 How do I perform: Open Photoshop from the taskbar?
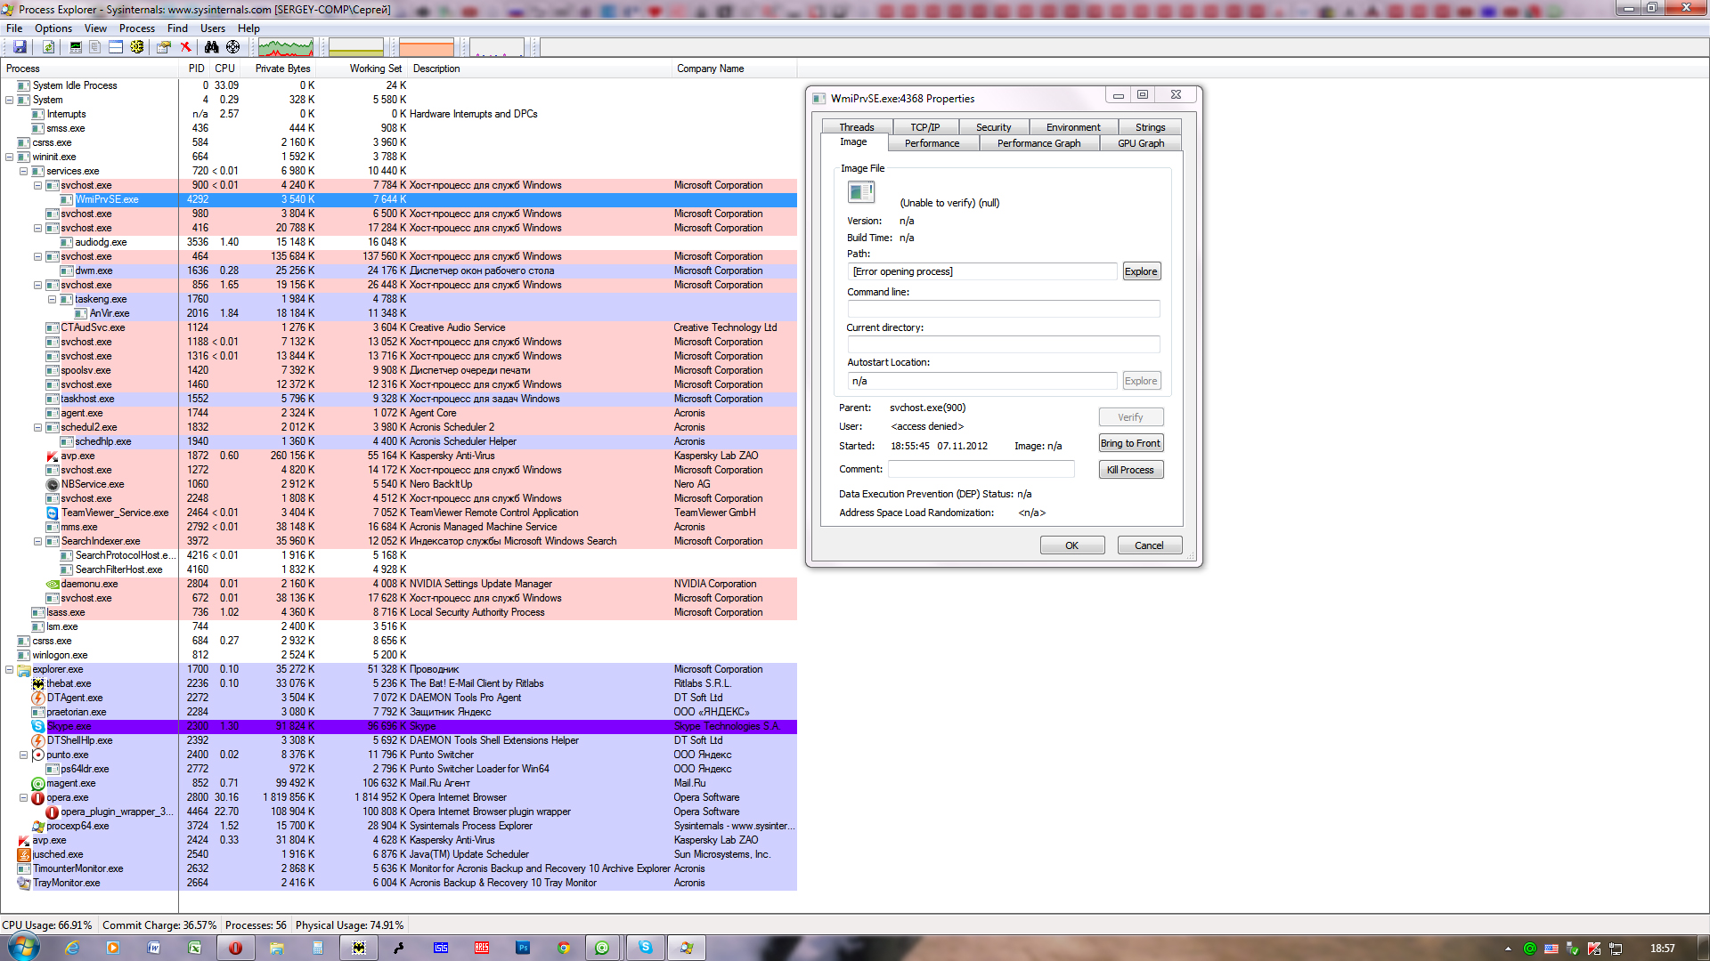point(523,948)
